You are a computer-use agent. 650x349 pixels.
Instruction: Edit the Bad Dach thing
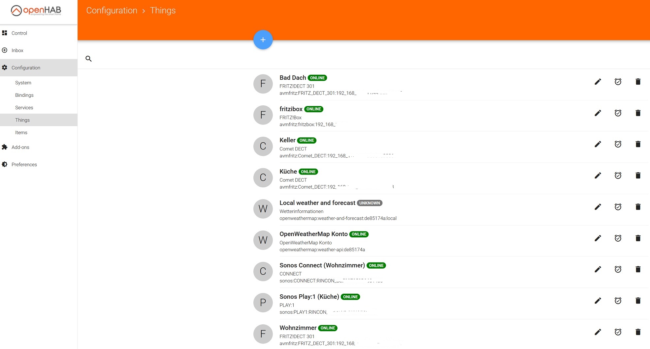(598, 82)
